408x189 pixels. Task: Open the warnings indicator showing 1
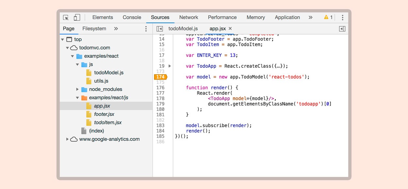click(328, 17)
